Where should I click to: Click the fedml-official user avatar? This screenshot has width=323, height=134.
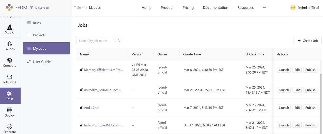tap(293, 8)
